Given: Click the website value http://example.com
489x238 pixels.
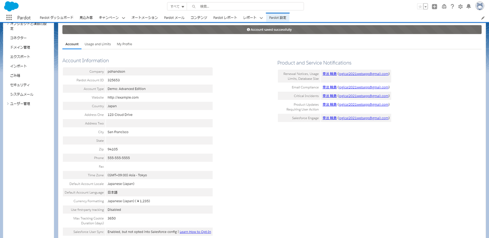Looking at the screenshot, I should click(123, 97).
